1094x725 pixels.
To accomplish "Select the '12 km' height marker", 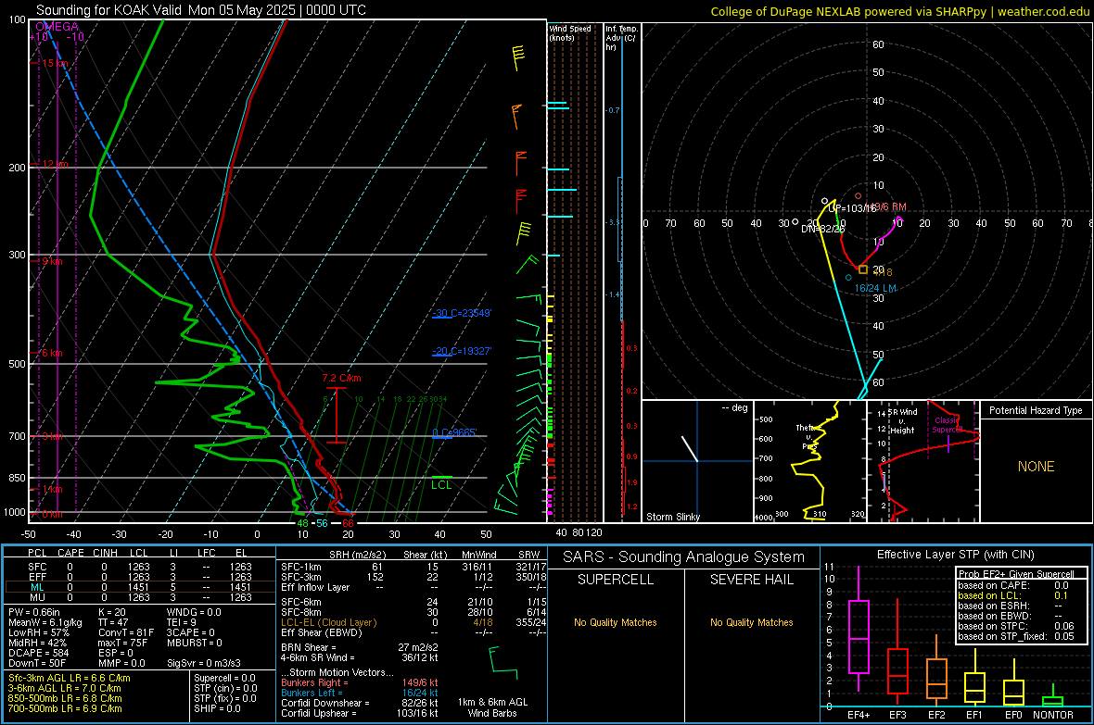I will [x=55, y=164].
